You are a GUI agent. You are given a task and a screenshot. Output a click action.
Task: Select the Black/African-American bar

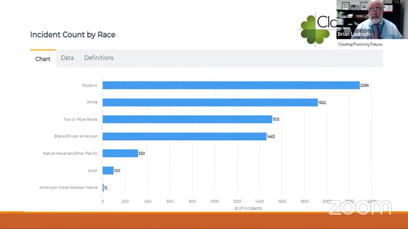click(x=184, y=136)
